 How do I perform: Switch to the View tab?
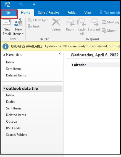tap(88, 13)
